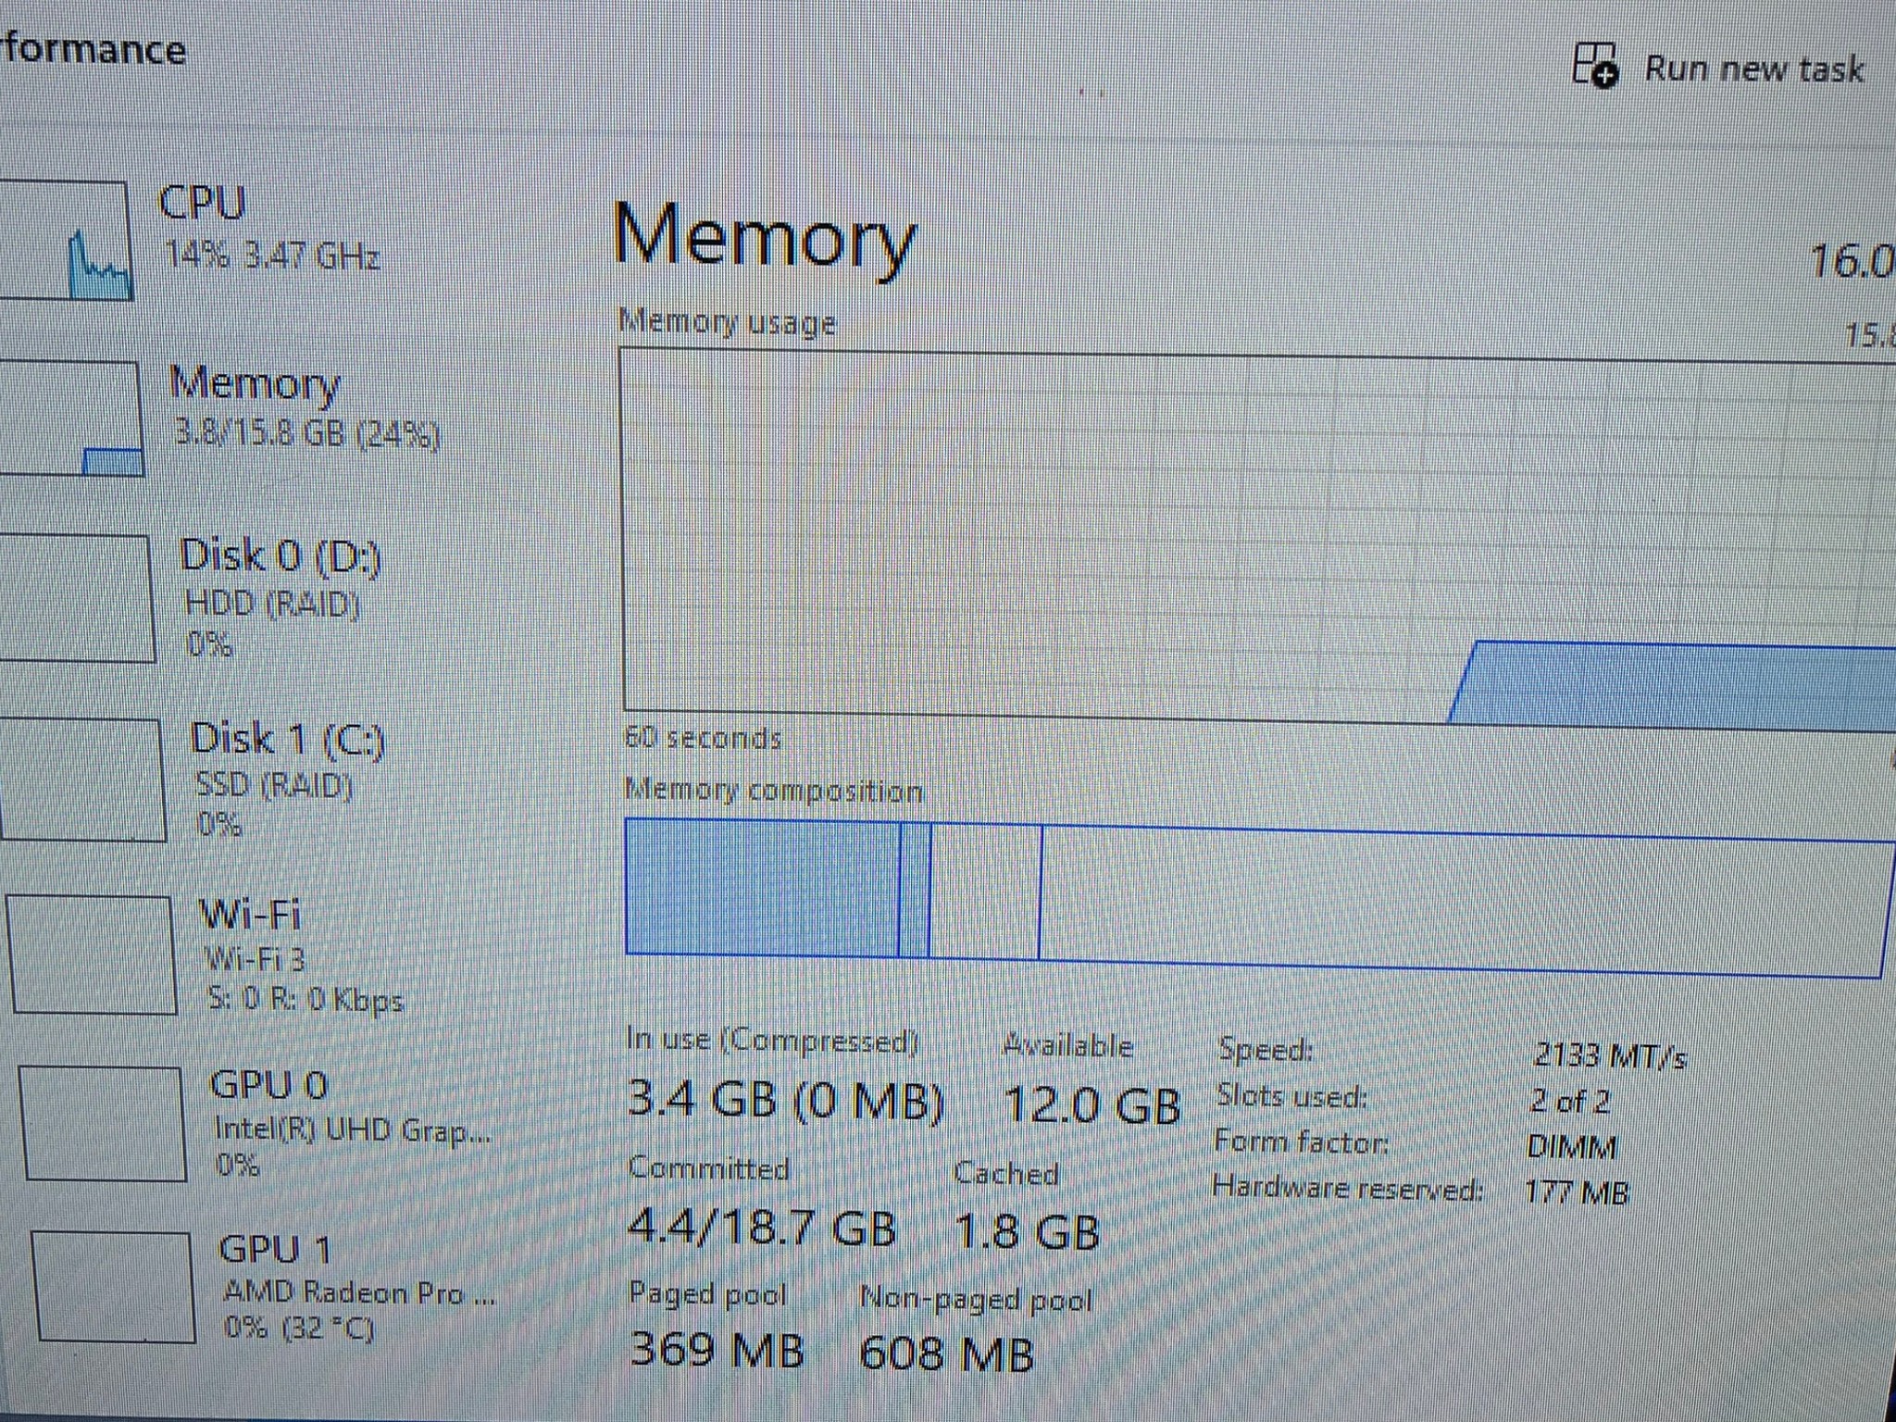Click the CPU 14% 3.47 GHz entry
The width and height of the screenshot is (1896, 1422).
(x=268, y=227)
